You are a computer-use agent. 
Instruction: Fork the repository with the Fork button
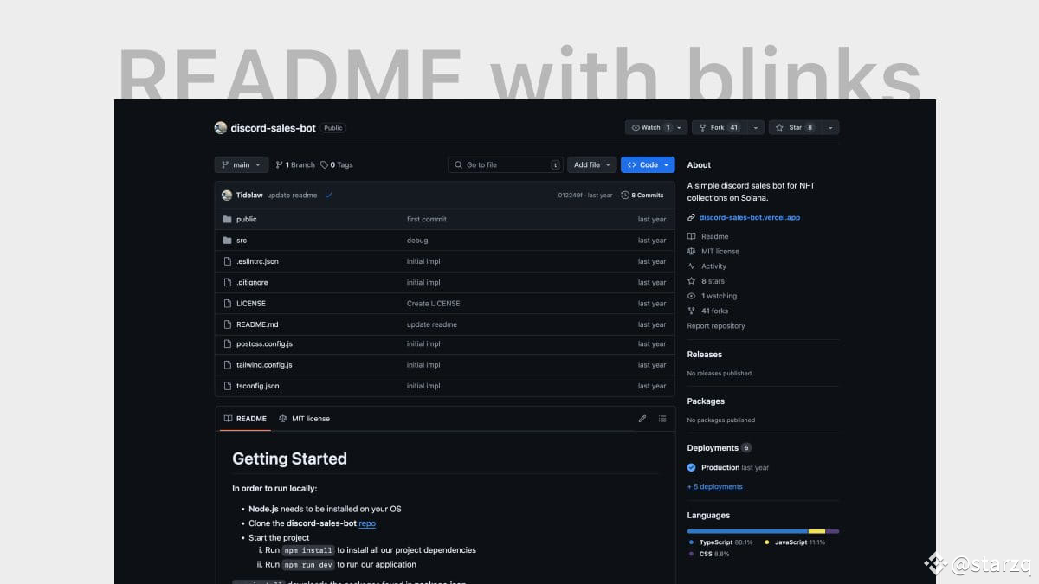[720, 127]
